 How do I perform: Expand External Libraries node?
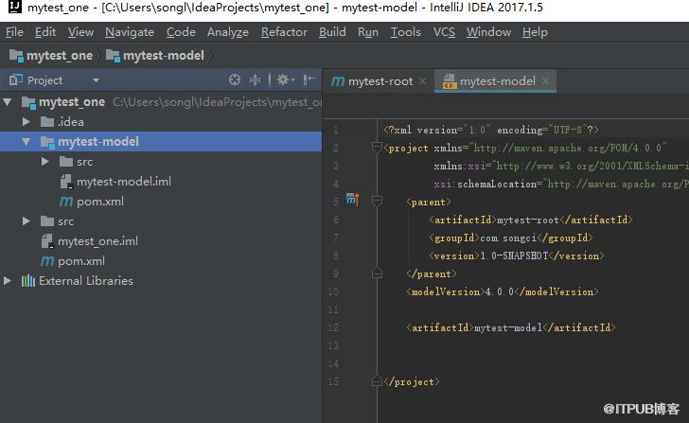(8, 281)
